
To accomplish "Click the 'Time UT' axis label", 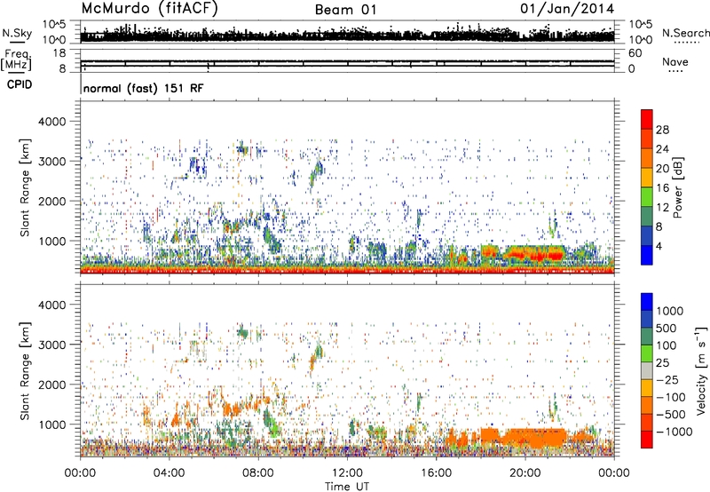I will (347, 486).
